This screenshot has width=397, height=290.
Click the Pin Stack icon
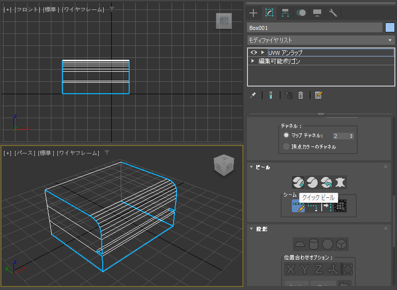(x=253, y=95)
